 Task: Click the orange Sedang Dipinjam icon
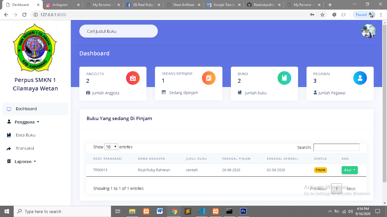(209, 78)
